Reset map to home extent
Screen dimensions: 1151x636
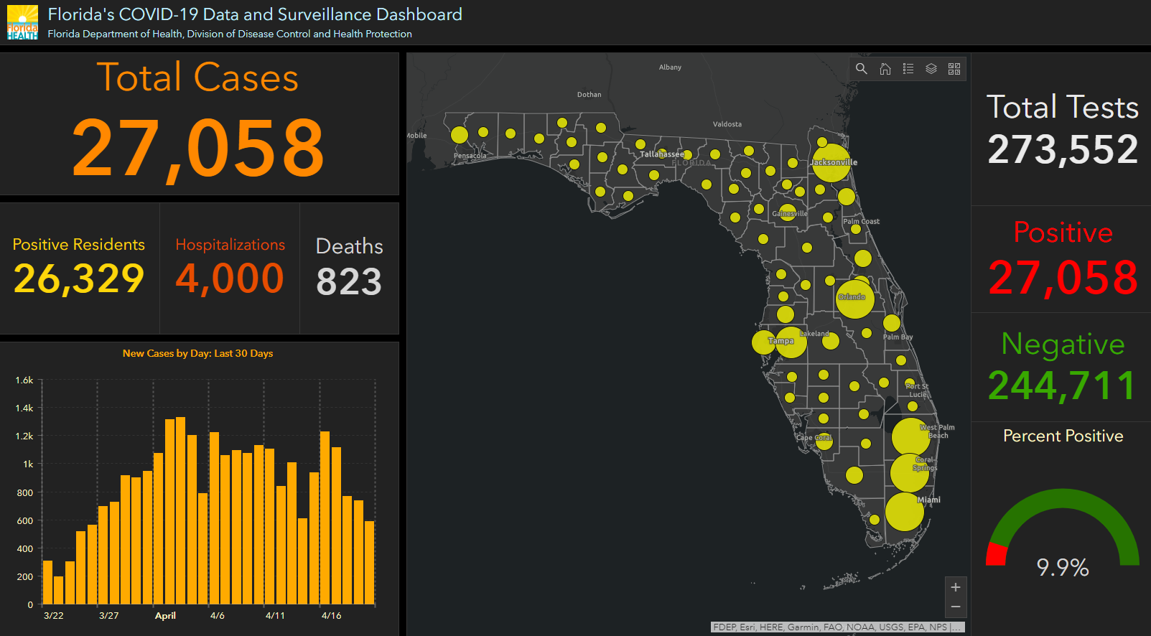pos(885,69)
